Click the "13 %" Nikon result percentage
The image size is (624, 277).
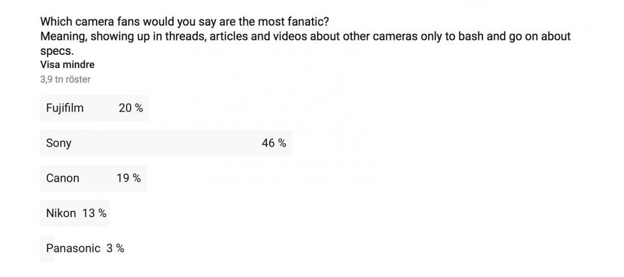click(94, 213)
